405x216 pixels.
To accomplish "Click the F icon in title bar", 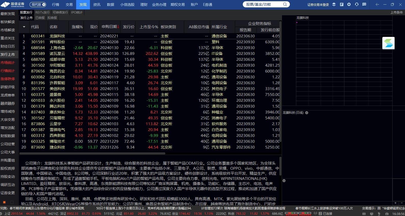I will tap(342, 5).
